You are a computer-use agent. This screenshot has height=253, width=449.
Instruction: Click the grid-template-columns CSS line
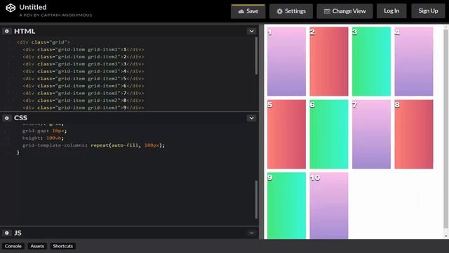93,145
